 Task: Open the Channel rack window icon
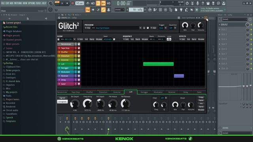tap(160, 10)
